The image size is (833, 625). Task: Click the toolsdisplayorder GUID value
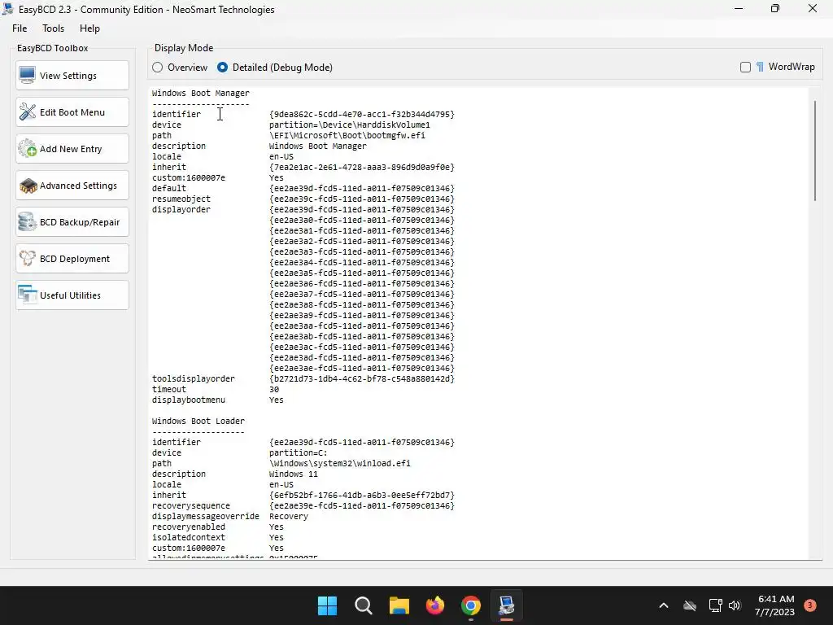point(362,379)
